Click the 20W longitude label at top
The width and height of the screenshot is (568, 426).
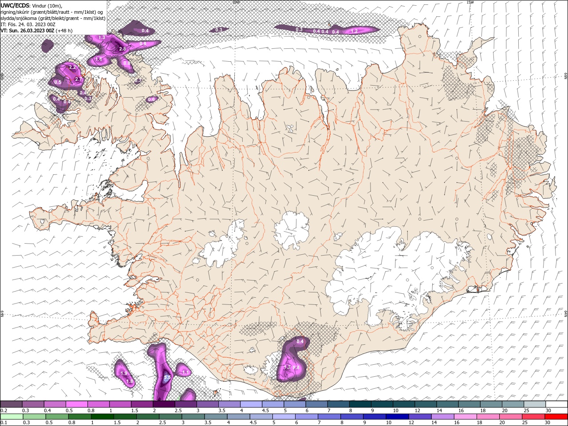pyautogui.click(x=236, y=2)
